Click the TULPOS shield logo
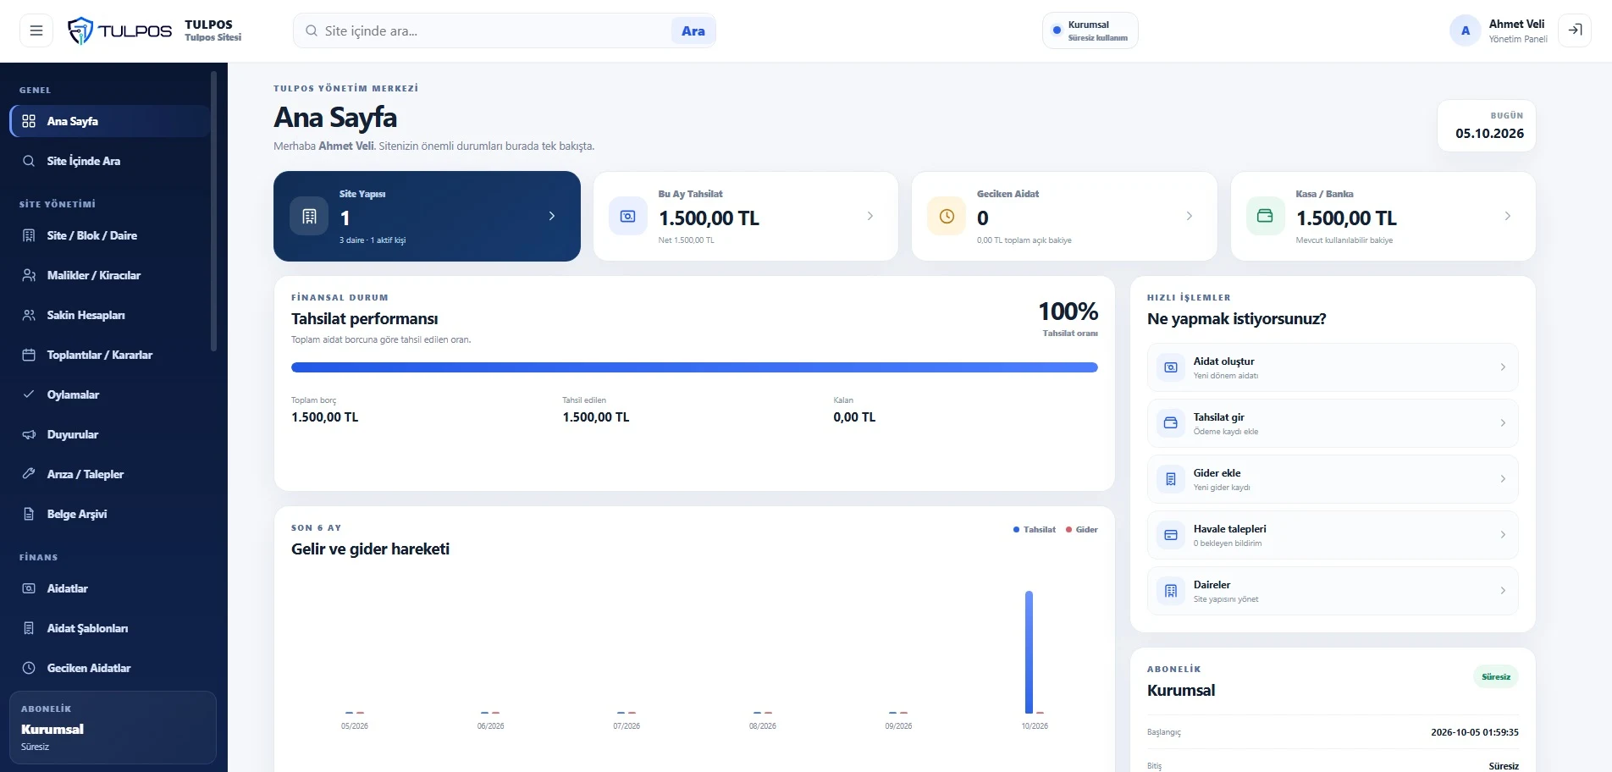1612x772 pixels. pos(80,30)
